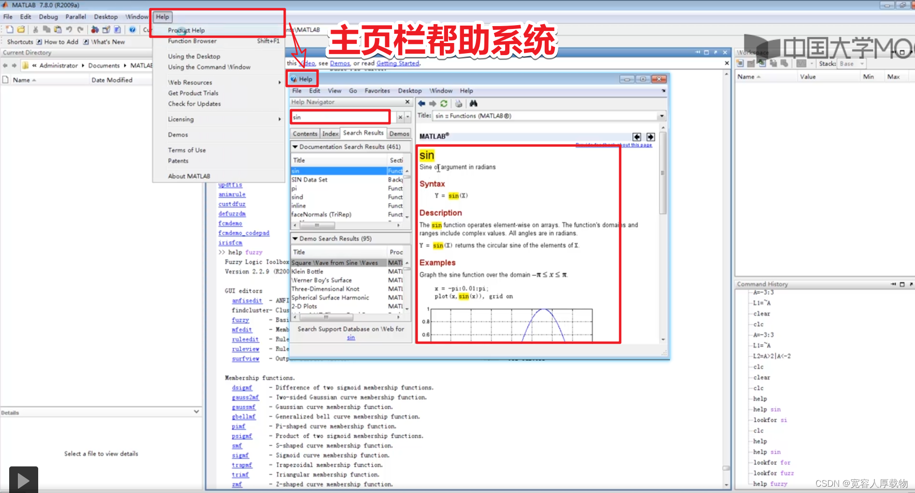Reload the Help browser page
Screen dimensions: 915x493
pyautogui.click(x=444, y=103)
